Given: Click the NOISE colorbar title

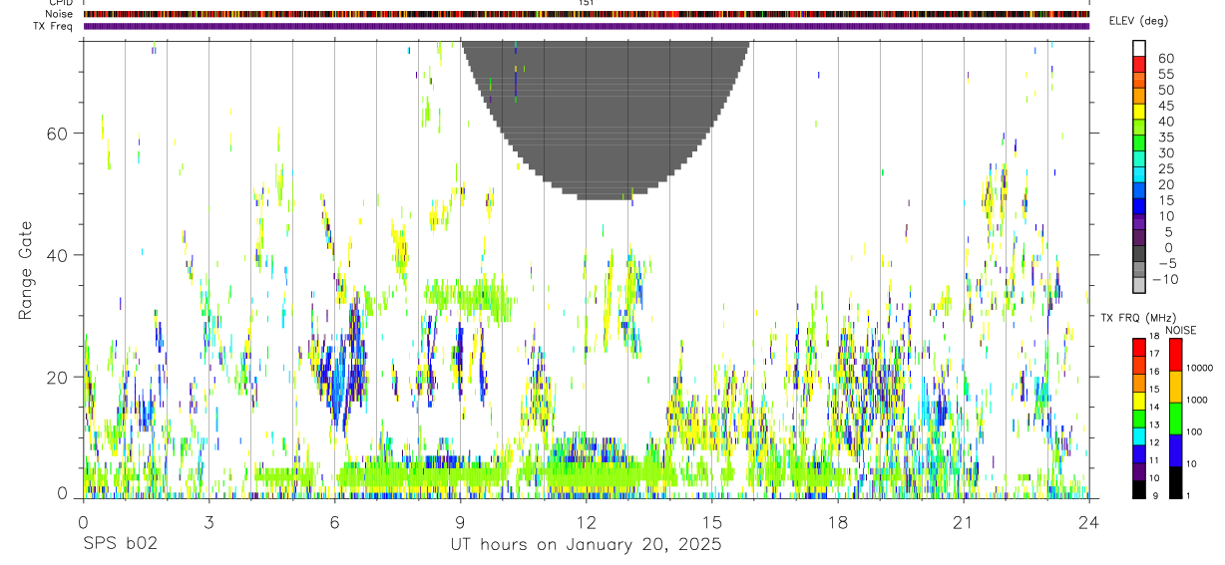Looking at the screenshot, I should point(1180,330).
